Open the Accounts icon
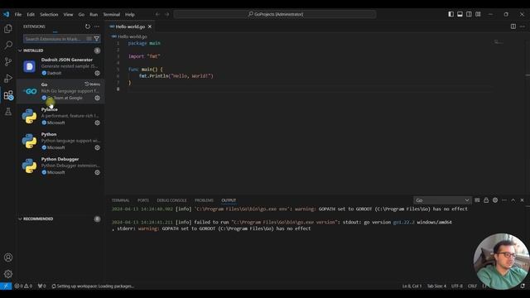 8,257
